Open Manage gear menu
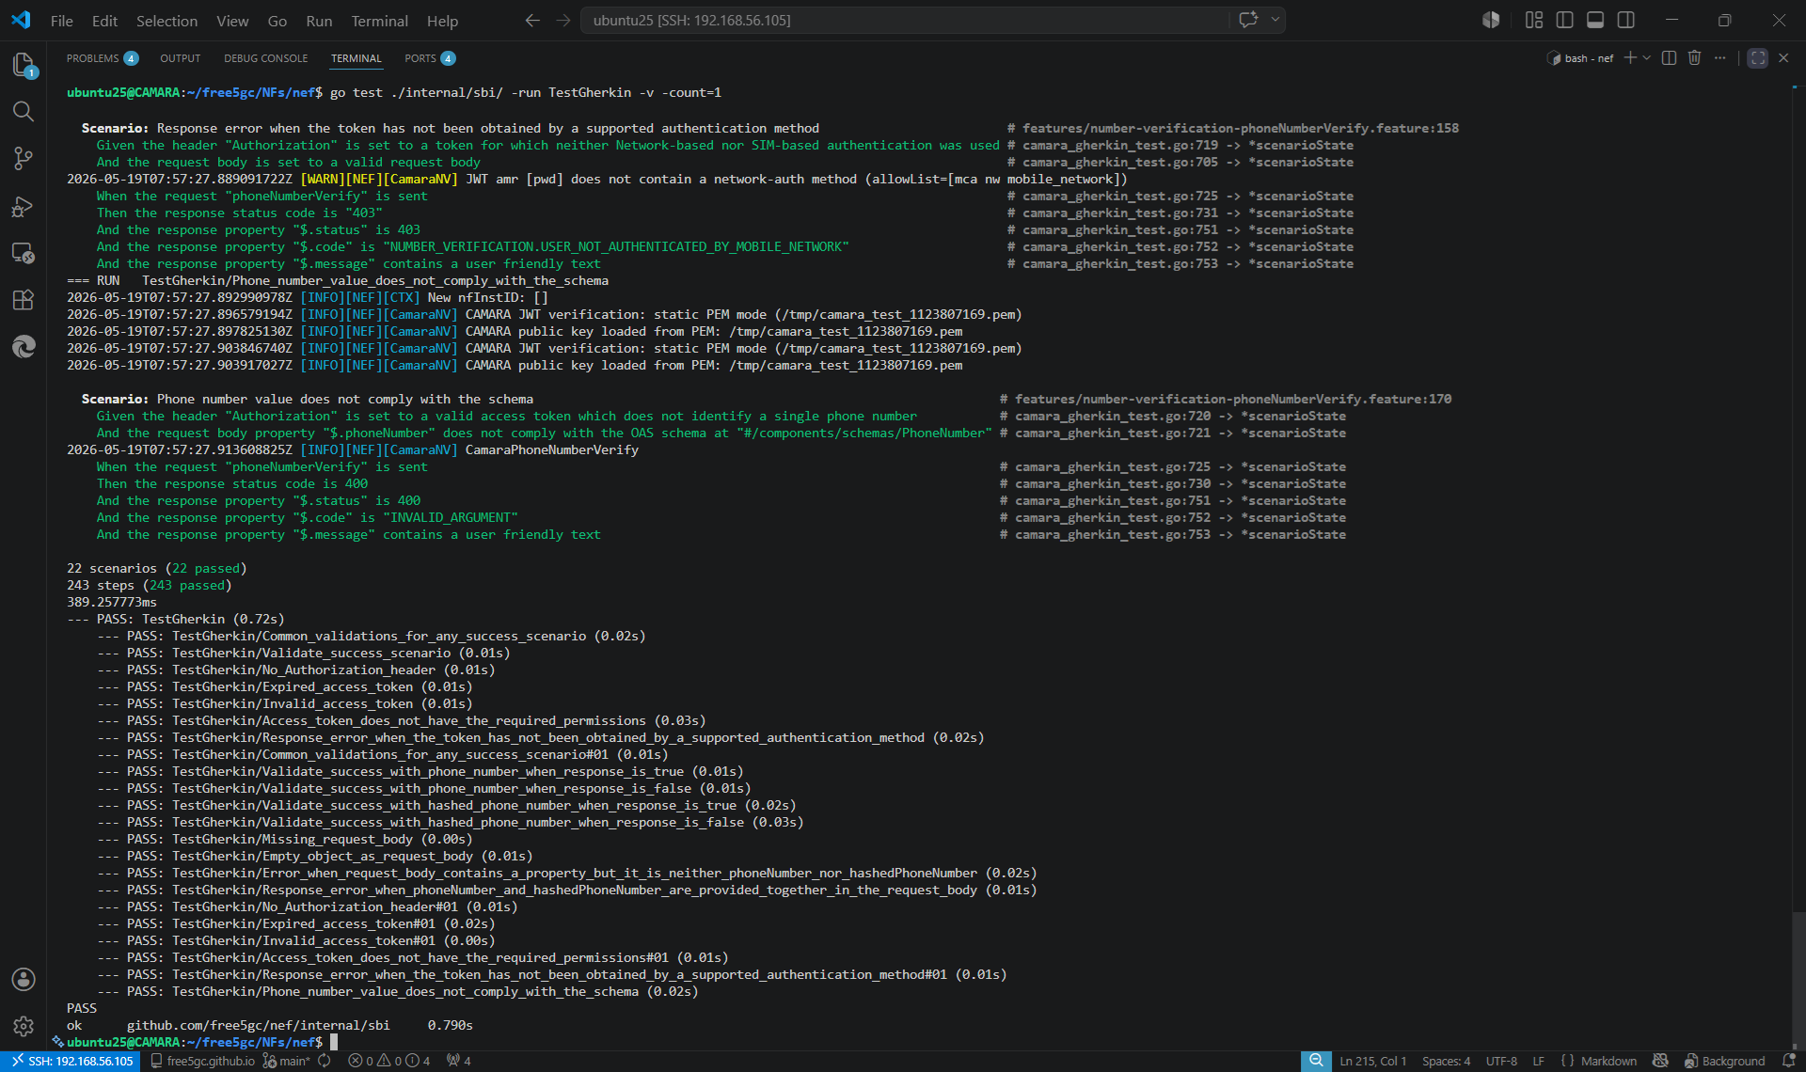 (24, 1026)
